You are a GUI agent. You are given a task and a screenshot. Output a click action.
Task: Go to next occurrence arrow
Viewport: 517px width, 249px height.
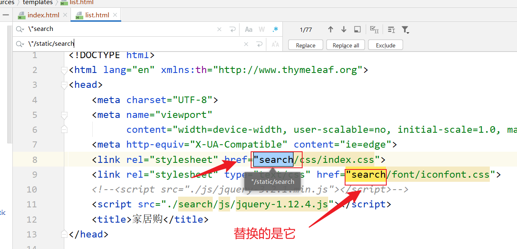pyautogui.click(x=344, y=29)
